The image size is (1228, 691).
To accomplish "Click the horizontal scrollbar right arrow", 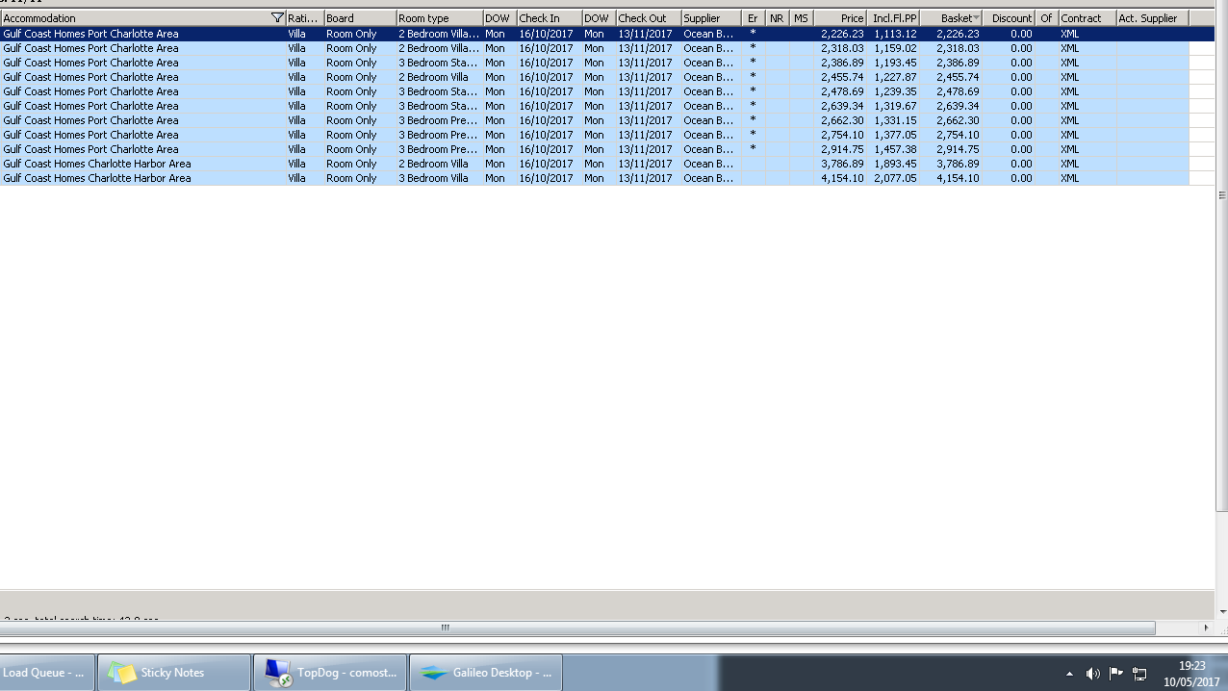I will pyautogui.click(x=1206, y=627).
